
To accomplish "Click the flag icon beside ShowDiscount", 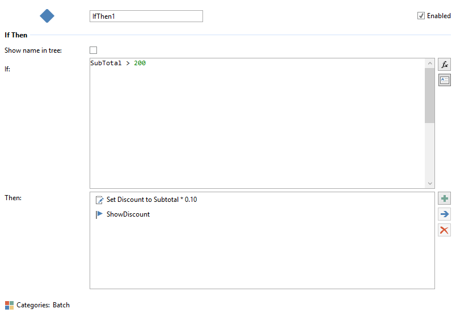I will (99, 214).
